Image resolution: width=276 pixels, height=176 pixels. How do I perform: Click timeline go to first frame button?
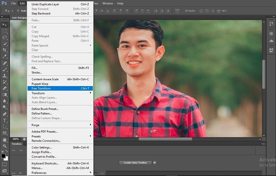click(x=13, y=151)
